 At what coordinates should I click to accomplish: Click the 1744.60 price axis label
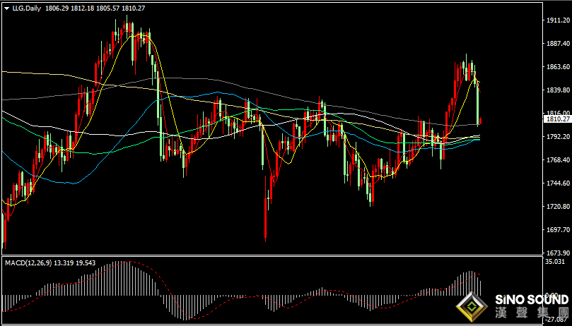coord(558,183)
